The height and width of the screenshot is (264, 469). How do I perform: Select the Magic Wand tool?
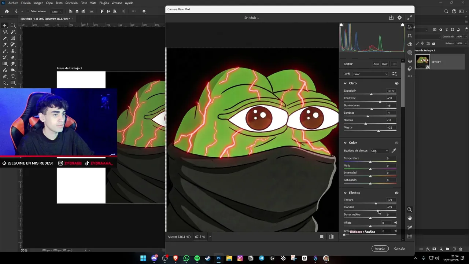(x=13, y=32)
